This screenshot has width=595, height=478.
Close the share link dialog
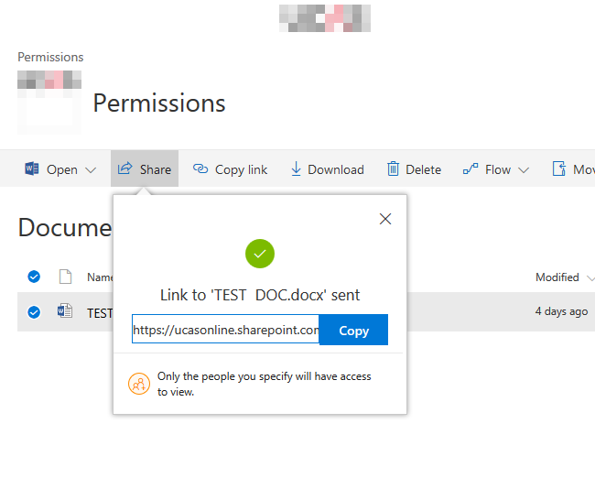(385, 219)
